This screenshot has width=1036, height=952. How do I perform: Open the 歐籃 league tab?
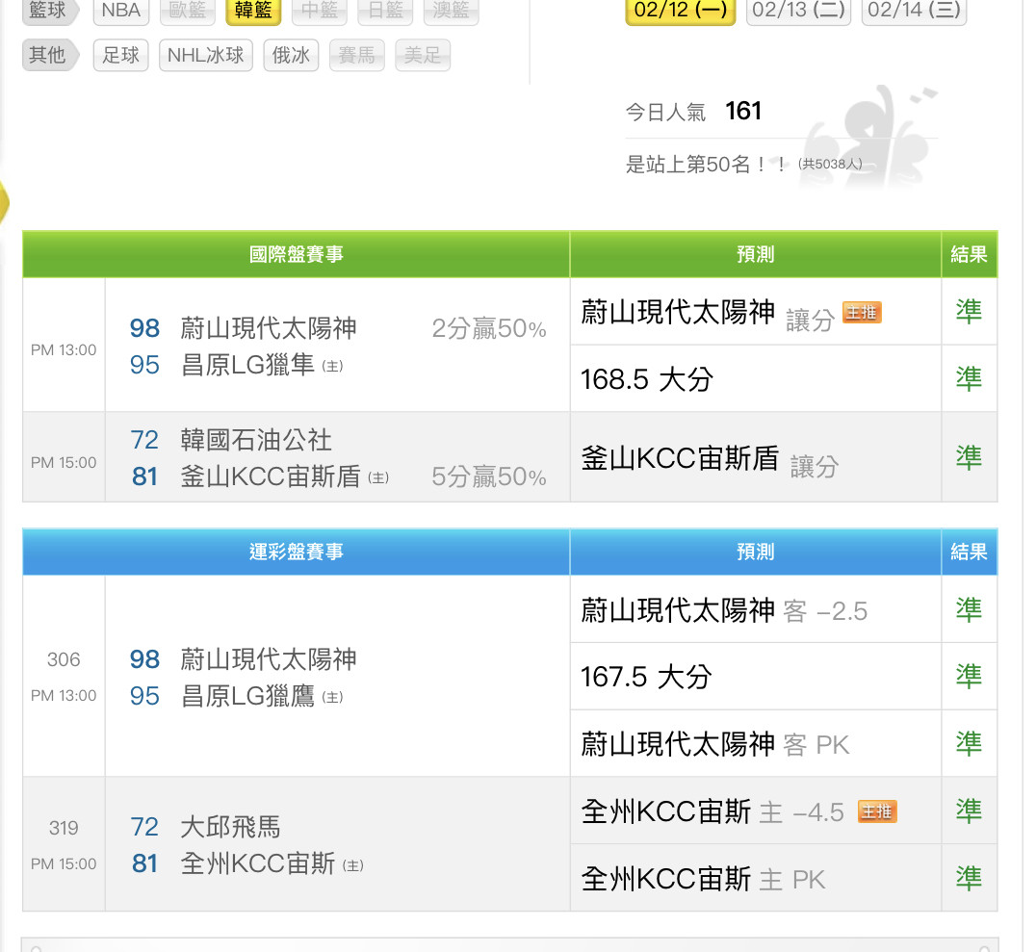tap(188, 12)
